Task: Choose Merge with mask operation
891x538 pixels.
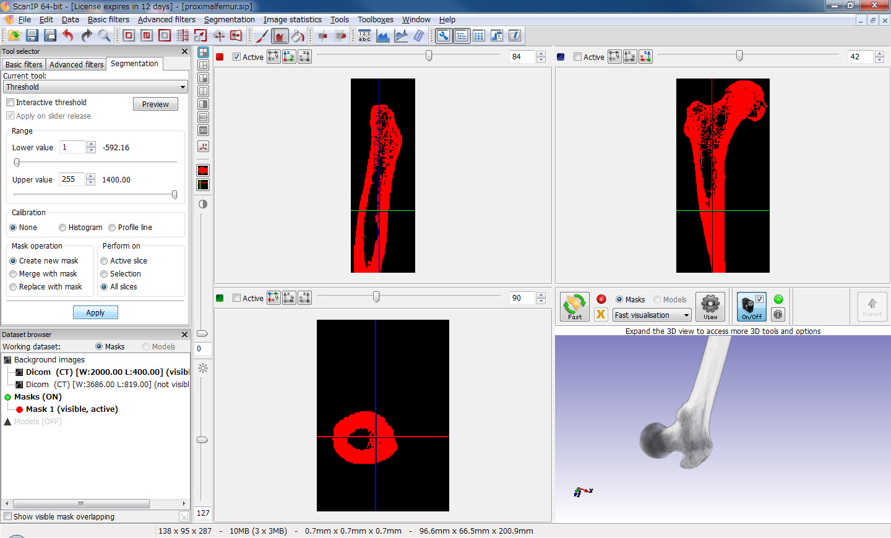Action: [13, 274]
